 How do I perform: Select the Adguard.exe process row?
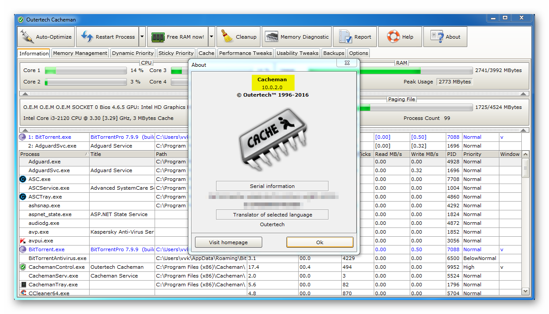tap(270, 162)
